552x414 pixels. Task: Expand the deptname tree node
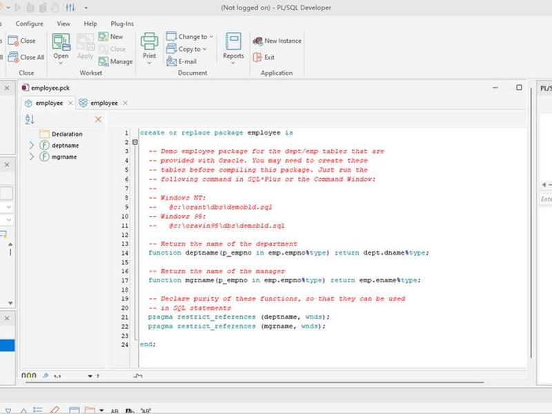pos(31,145)
